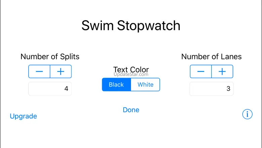Screen dimensions: 262x148
Task: Switch the text color to White
Action: [x=145, y=85]
